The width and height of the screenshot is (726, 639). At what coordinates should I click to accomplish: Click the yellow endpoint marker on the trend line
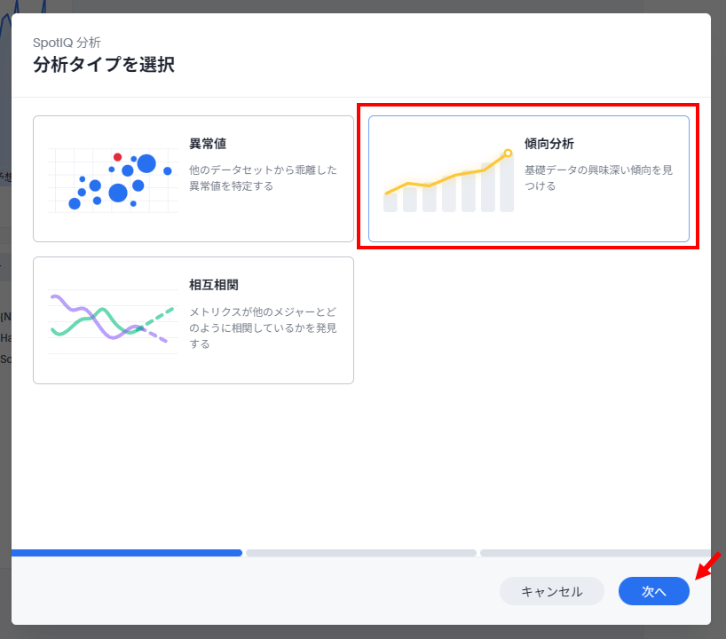coord(508,154)
